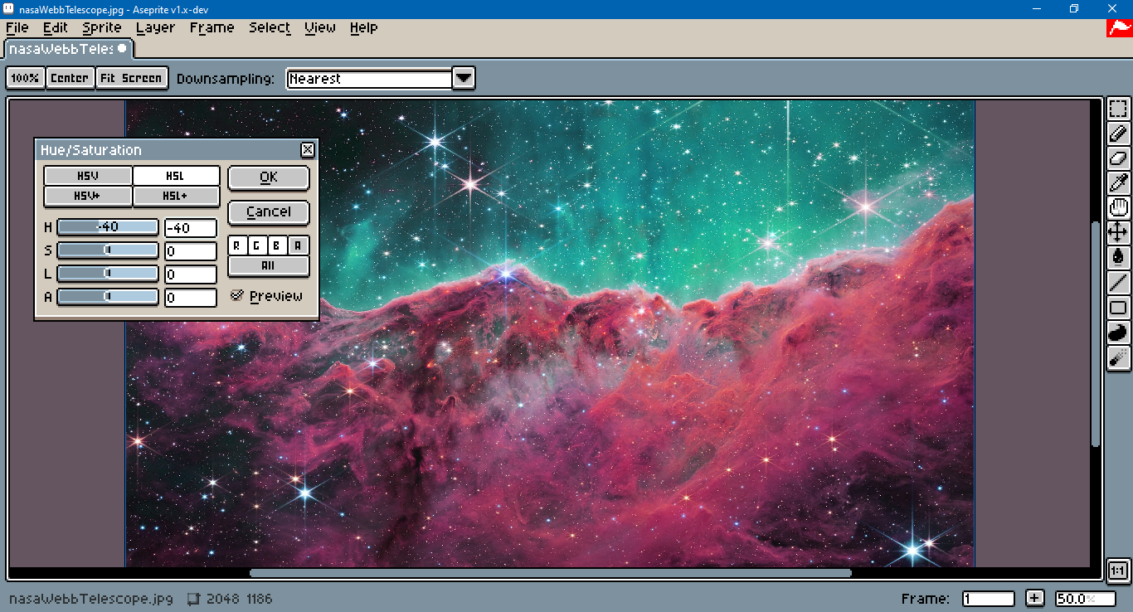The image size is (1133, 612).
Task: Select the Rectangular Marquee tool
Action: point(1118,109)
